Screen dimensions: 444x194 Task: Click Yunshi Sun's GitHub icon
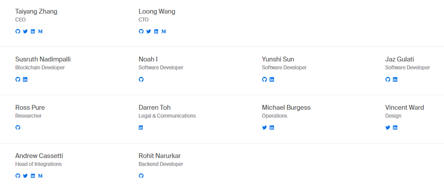(264, 79)
